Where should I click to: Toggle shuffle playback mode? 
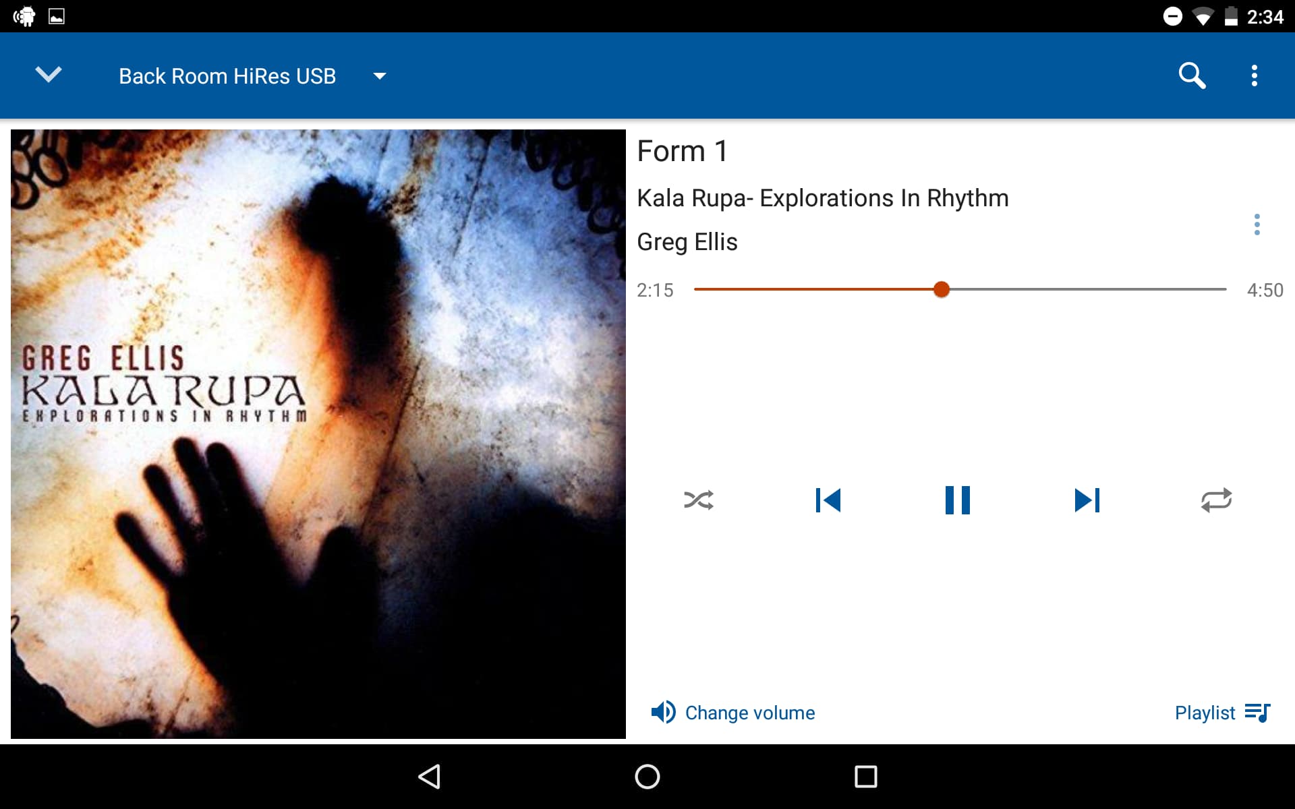tap(699, 500)
